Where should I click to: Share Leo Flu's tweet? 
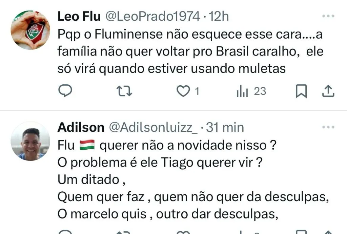point(328,92)
